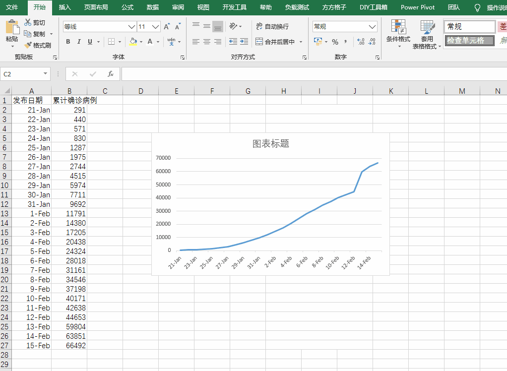Toggle Italic formatting
The width and height of the screenshot is (507, 371).
[x=79, y=42]
